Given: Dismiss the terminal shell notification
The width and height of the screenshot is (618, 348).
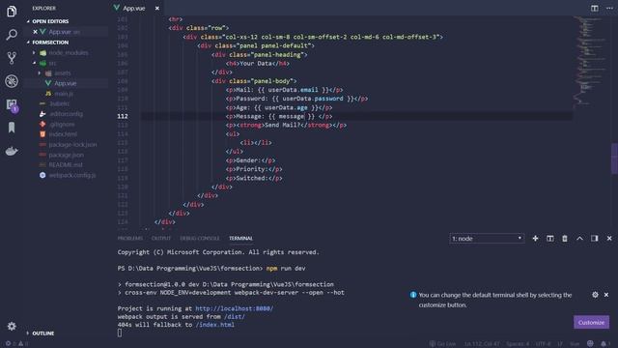Looking at the screenshot, I should (x=606, y=295).
